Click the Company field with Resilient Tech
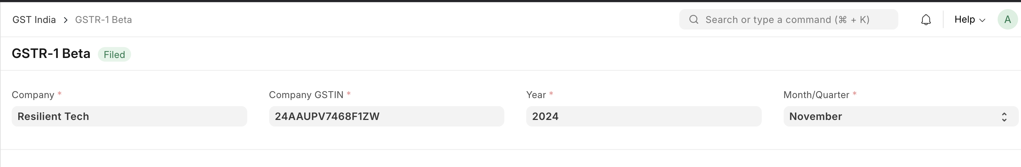Image resolution: width=1021 pixels, height=167 pixels. coord(129,116)
